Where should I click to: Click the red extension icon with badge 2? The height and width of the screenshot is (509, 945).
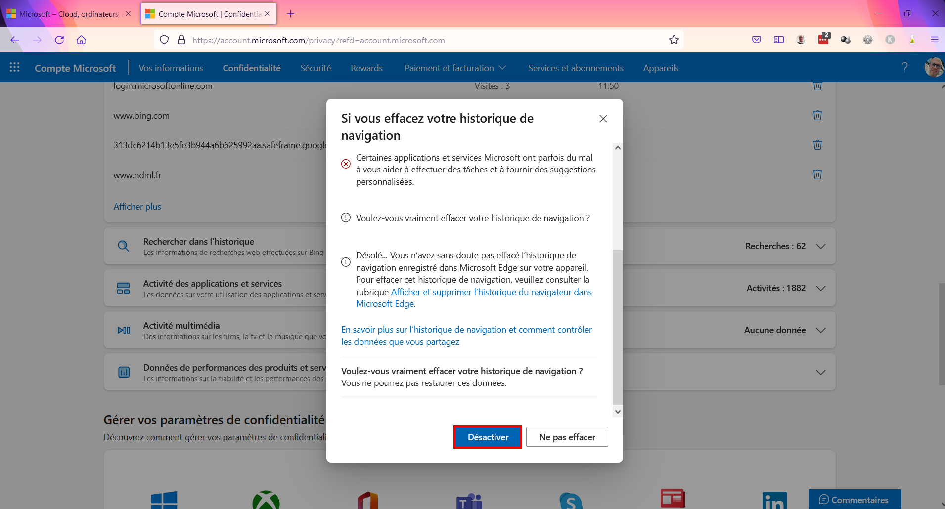[823, 39]
